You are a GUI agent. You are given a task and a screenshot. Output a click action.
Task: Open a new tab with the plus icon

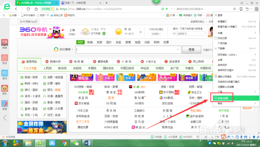point(107,3)
